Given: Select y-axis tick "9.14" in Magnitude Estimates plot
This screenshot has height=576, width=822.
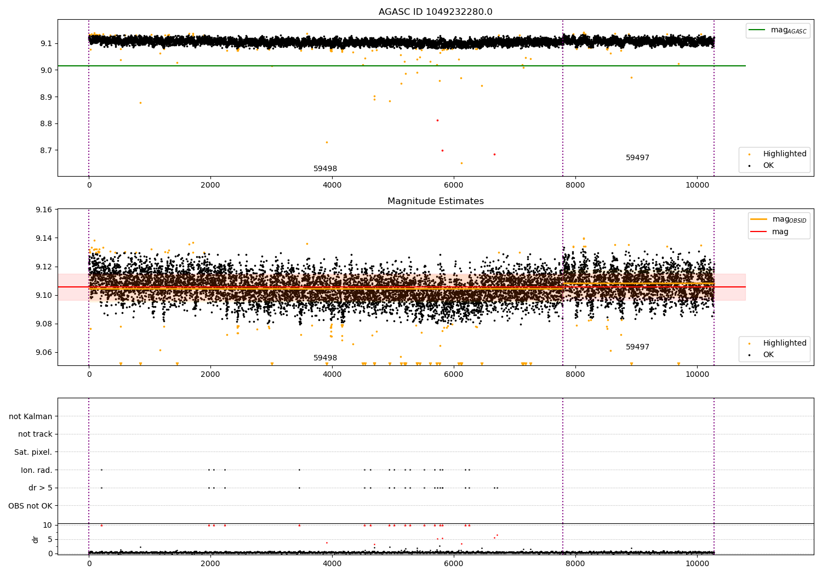Looking at the screenshot, I should 44,238.
